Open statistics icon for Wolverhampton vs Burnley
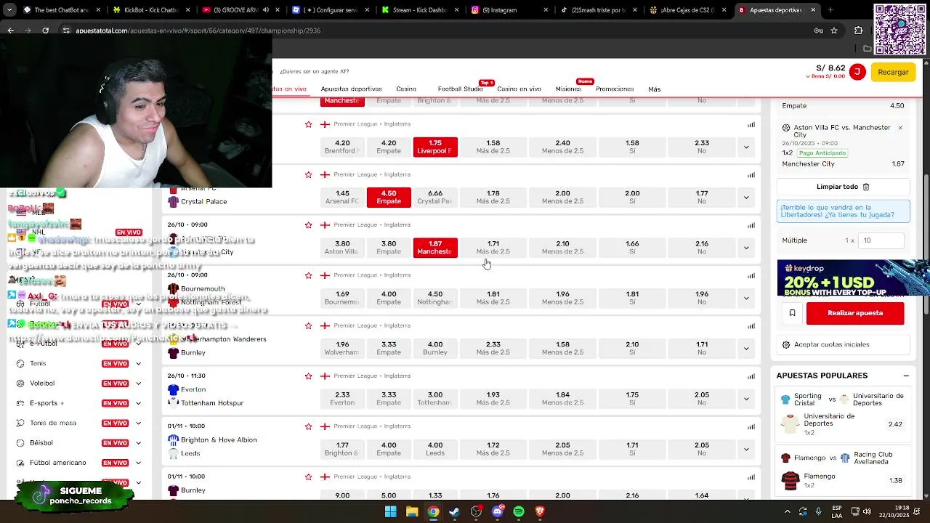Screen dimensions: 930x523 (751, 325)
